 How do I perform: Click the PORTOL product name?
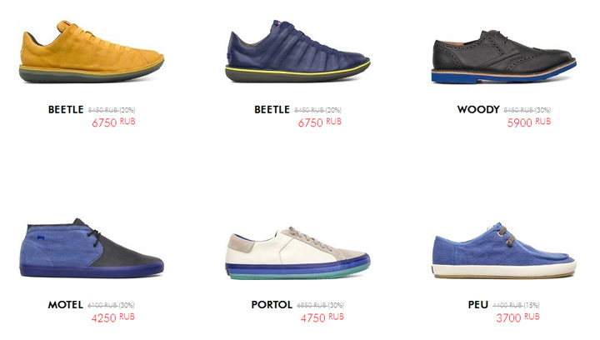coord(272,305)
